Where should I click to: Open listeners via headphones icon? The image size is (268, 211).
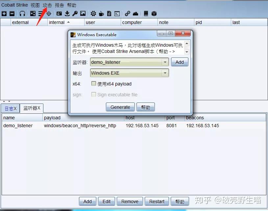22,13
